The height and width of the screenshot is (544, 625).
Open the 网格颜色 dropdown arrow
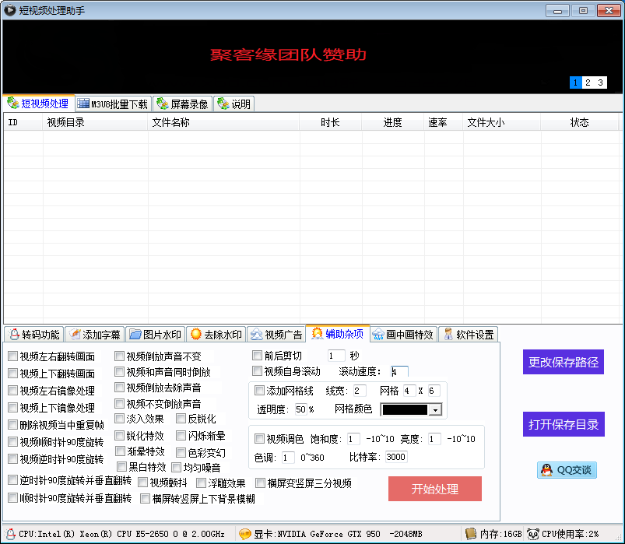pos(435,409)
